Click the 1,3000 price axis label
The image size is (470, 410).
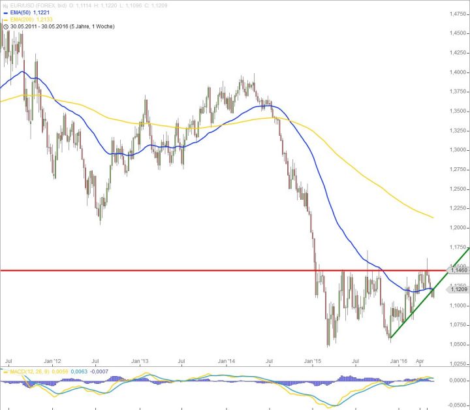click(458, 150)
